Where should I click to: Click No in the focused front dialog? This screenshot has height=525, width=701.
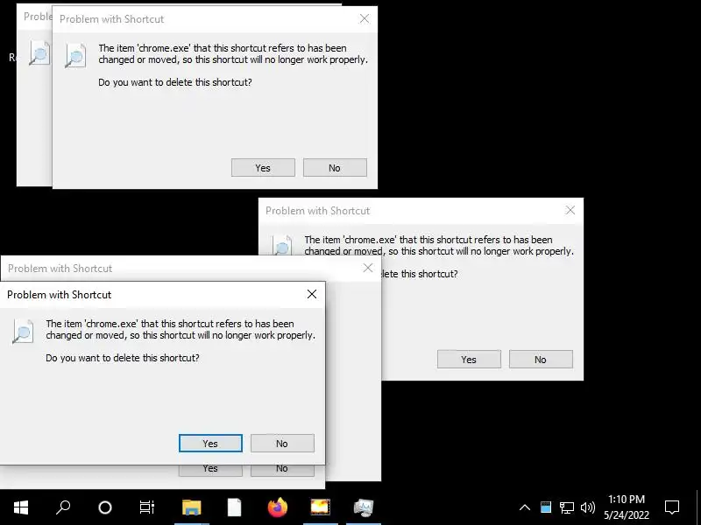[x=282, y=444]
